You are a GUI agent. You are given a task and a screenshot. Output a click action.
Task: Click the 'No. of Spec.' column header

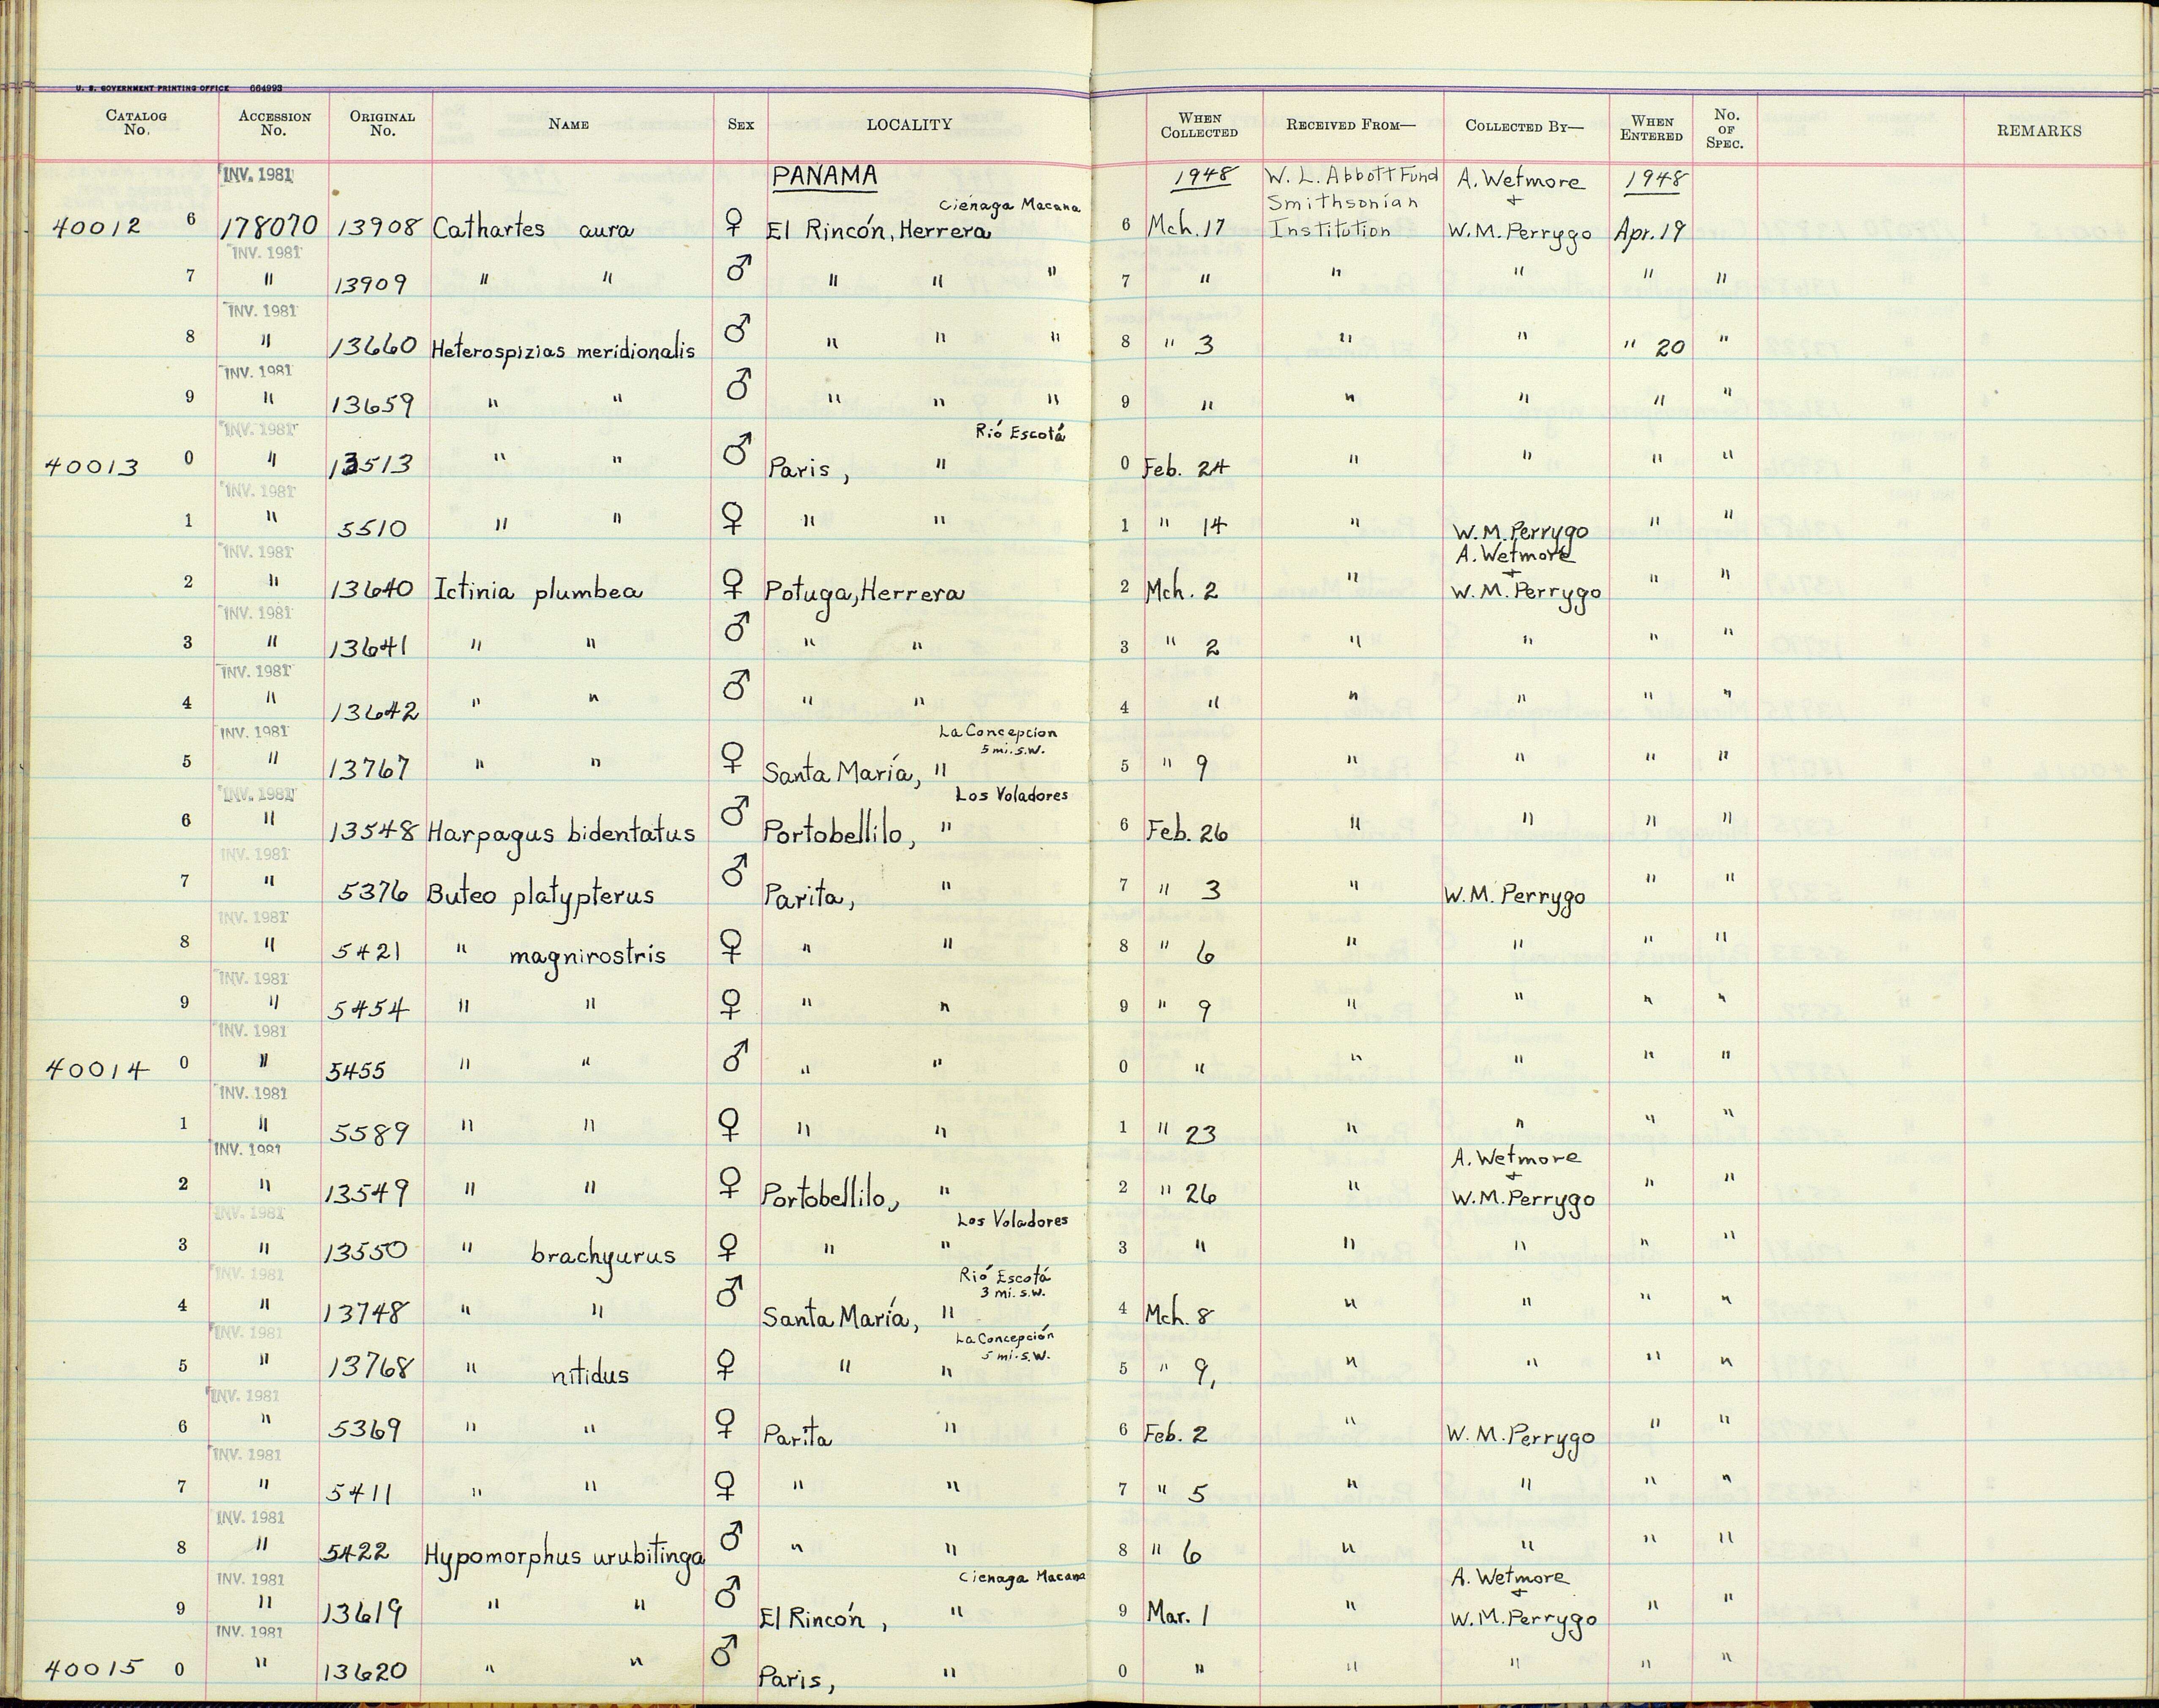click(x=1726, y=128)
